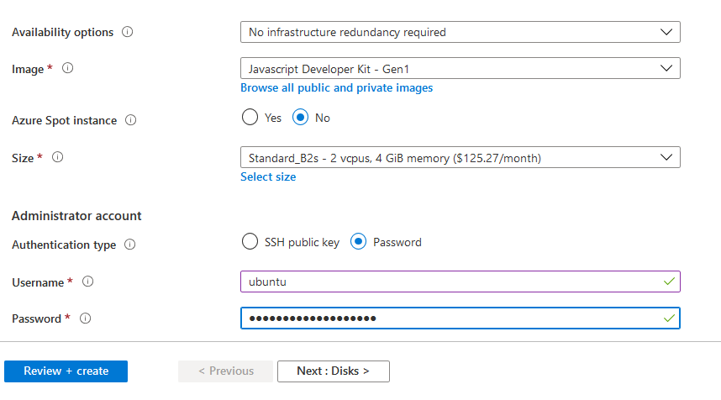Click info icon next to Size label
This screenshot has height=400, width=721.
[57, 157]
